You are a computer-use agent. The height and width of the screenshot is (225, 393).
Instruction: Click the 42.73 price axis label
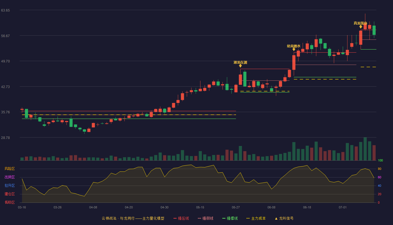pos(5,87)
